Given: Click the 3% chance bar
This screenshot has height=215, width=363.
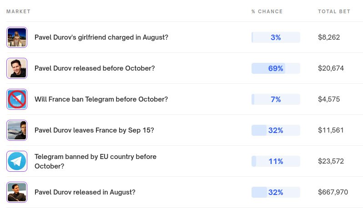Looking at the screenshot, I should (276, 37).
